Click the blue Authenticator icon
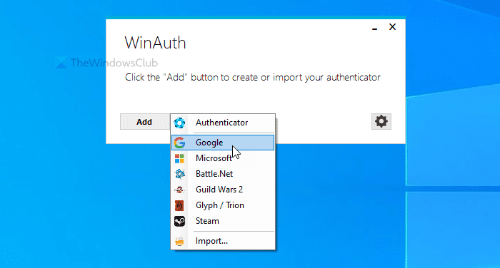 coord(179,123)
